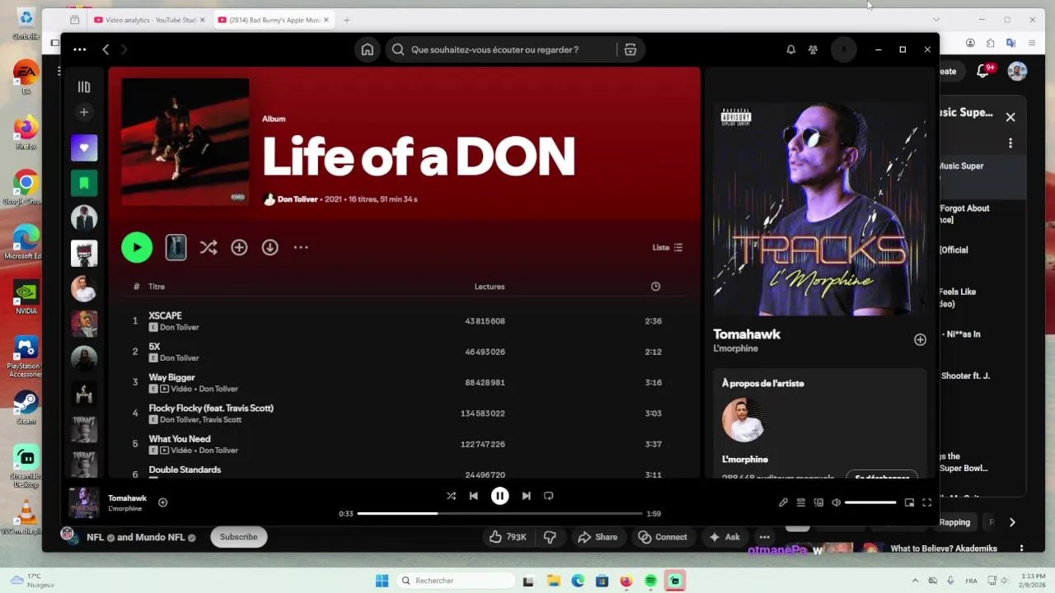Seek within the playback progress bar

pos(499,513)
